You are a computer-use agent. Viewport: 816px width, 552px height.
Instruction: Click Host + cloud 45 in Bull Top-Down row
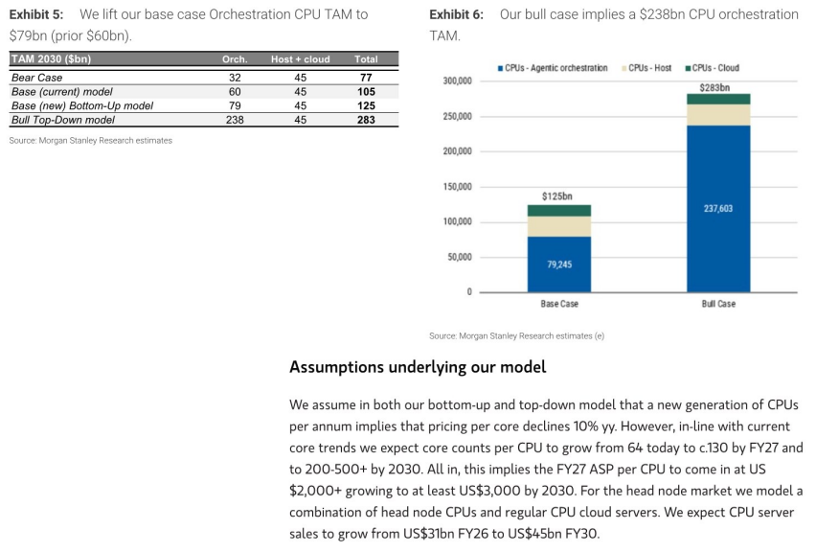click(x=301, y=120)
